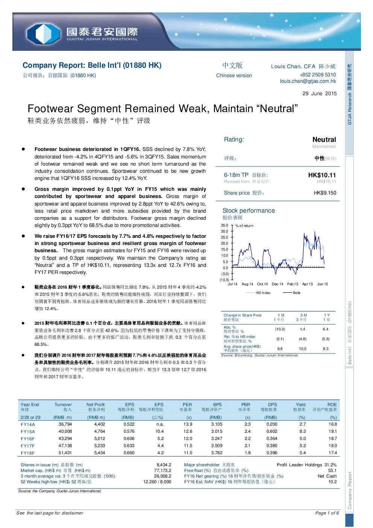This screenshot has height=528, width=373.
Task: Click the HSI Index legend entry
Action: tap(258, 293)
